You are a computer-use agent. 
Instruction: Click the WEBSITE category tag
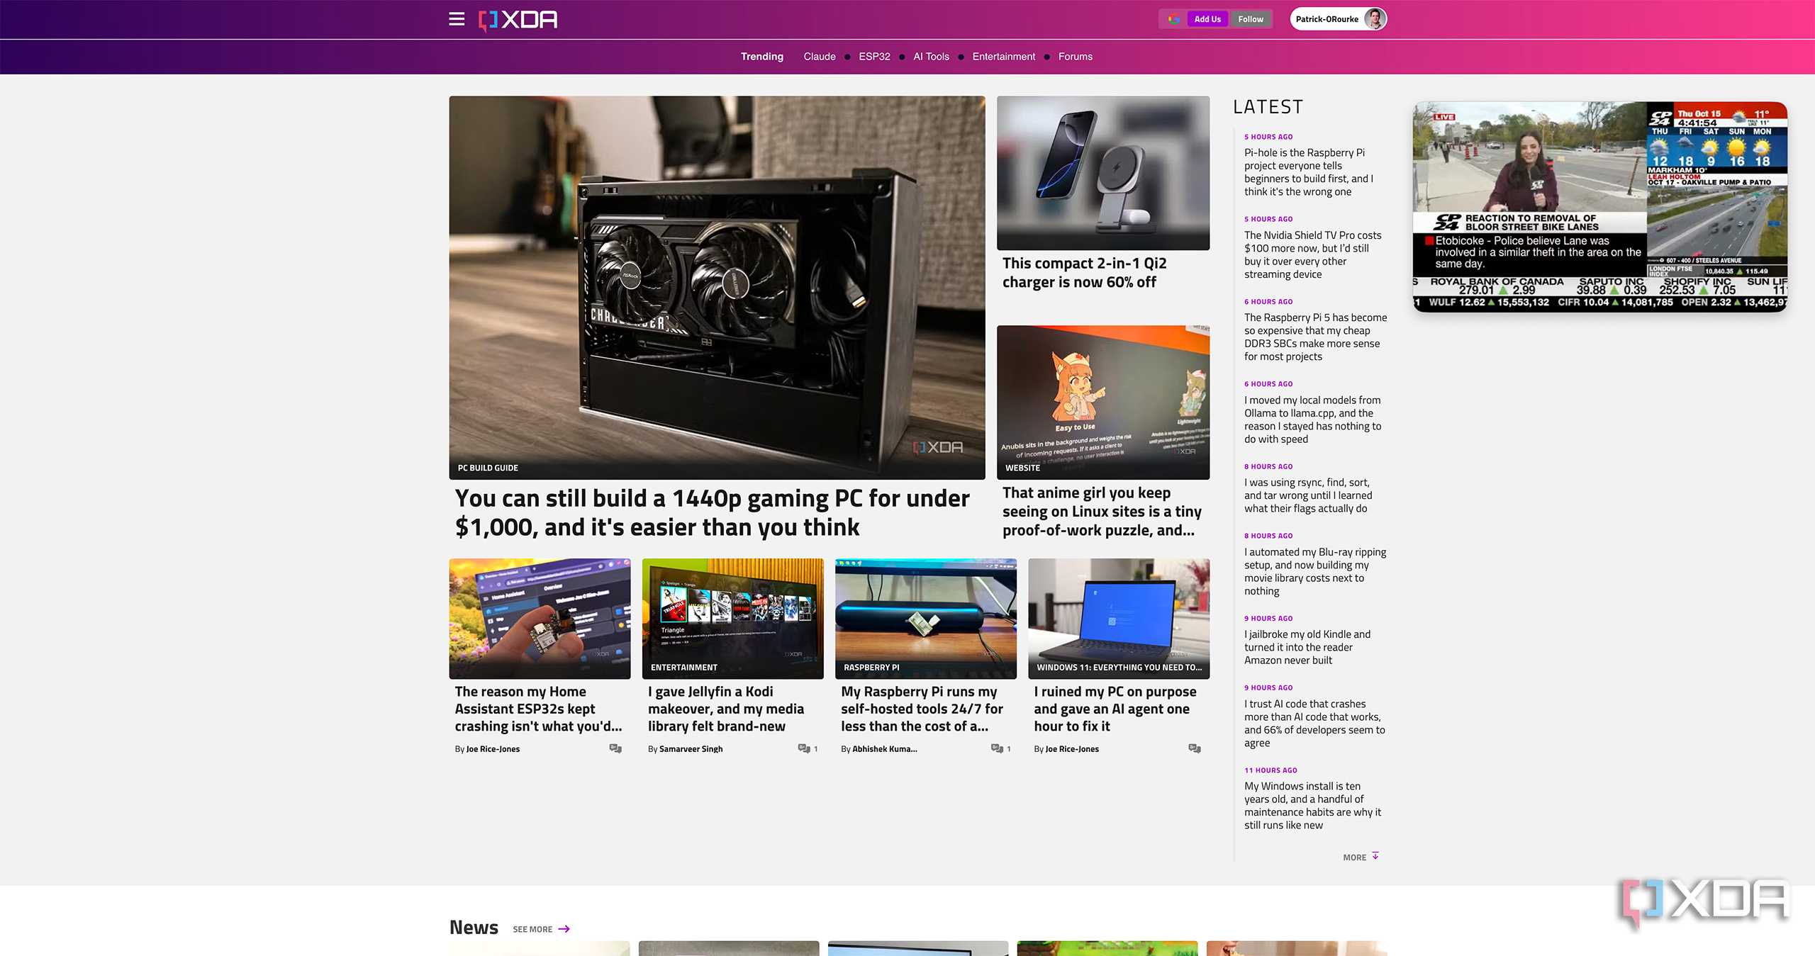coord(1022,468)
